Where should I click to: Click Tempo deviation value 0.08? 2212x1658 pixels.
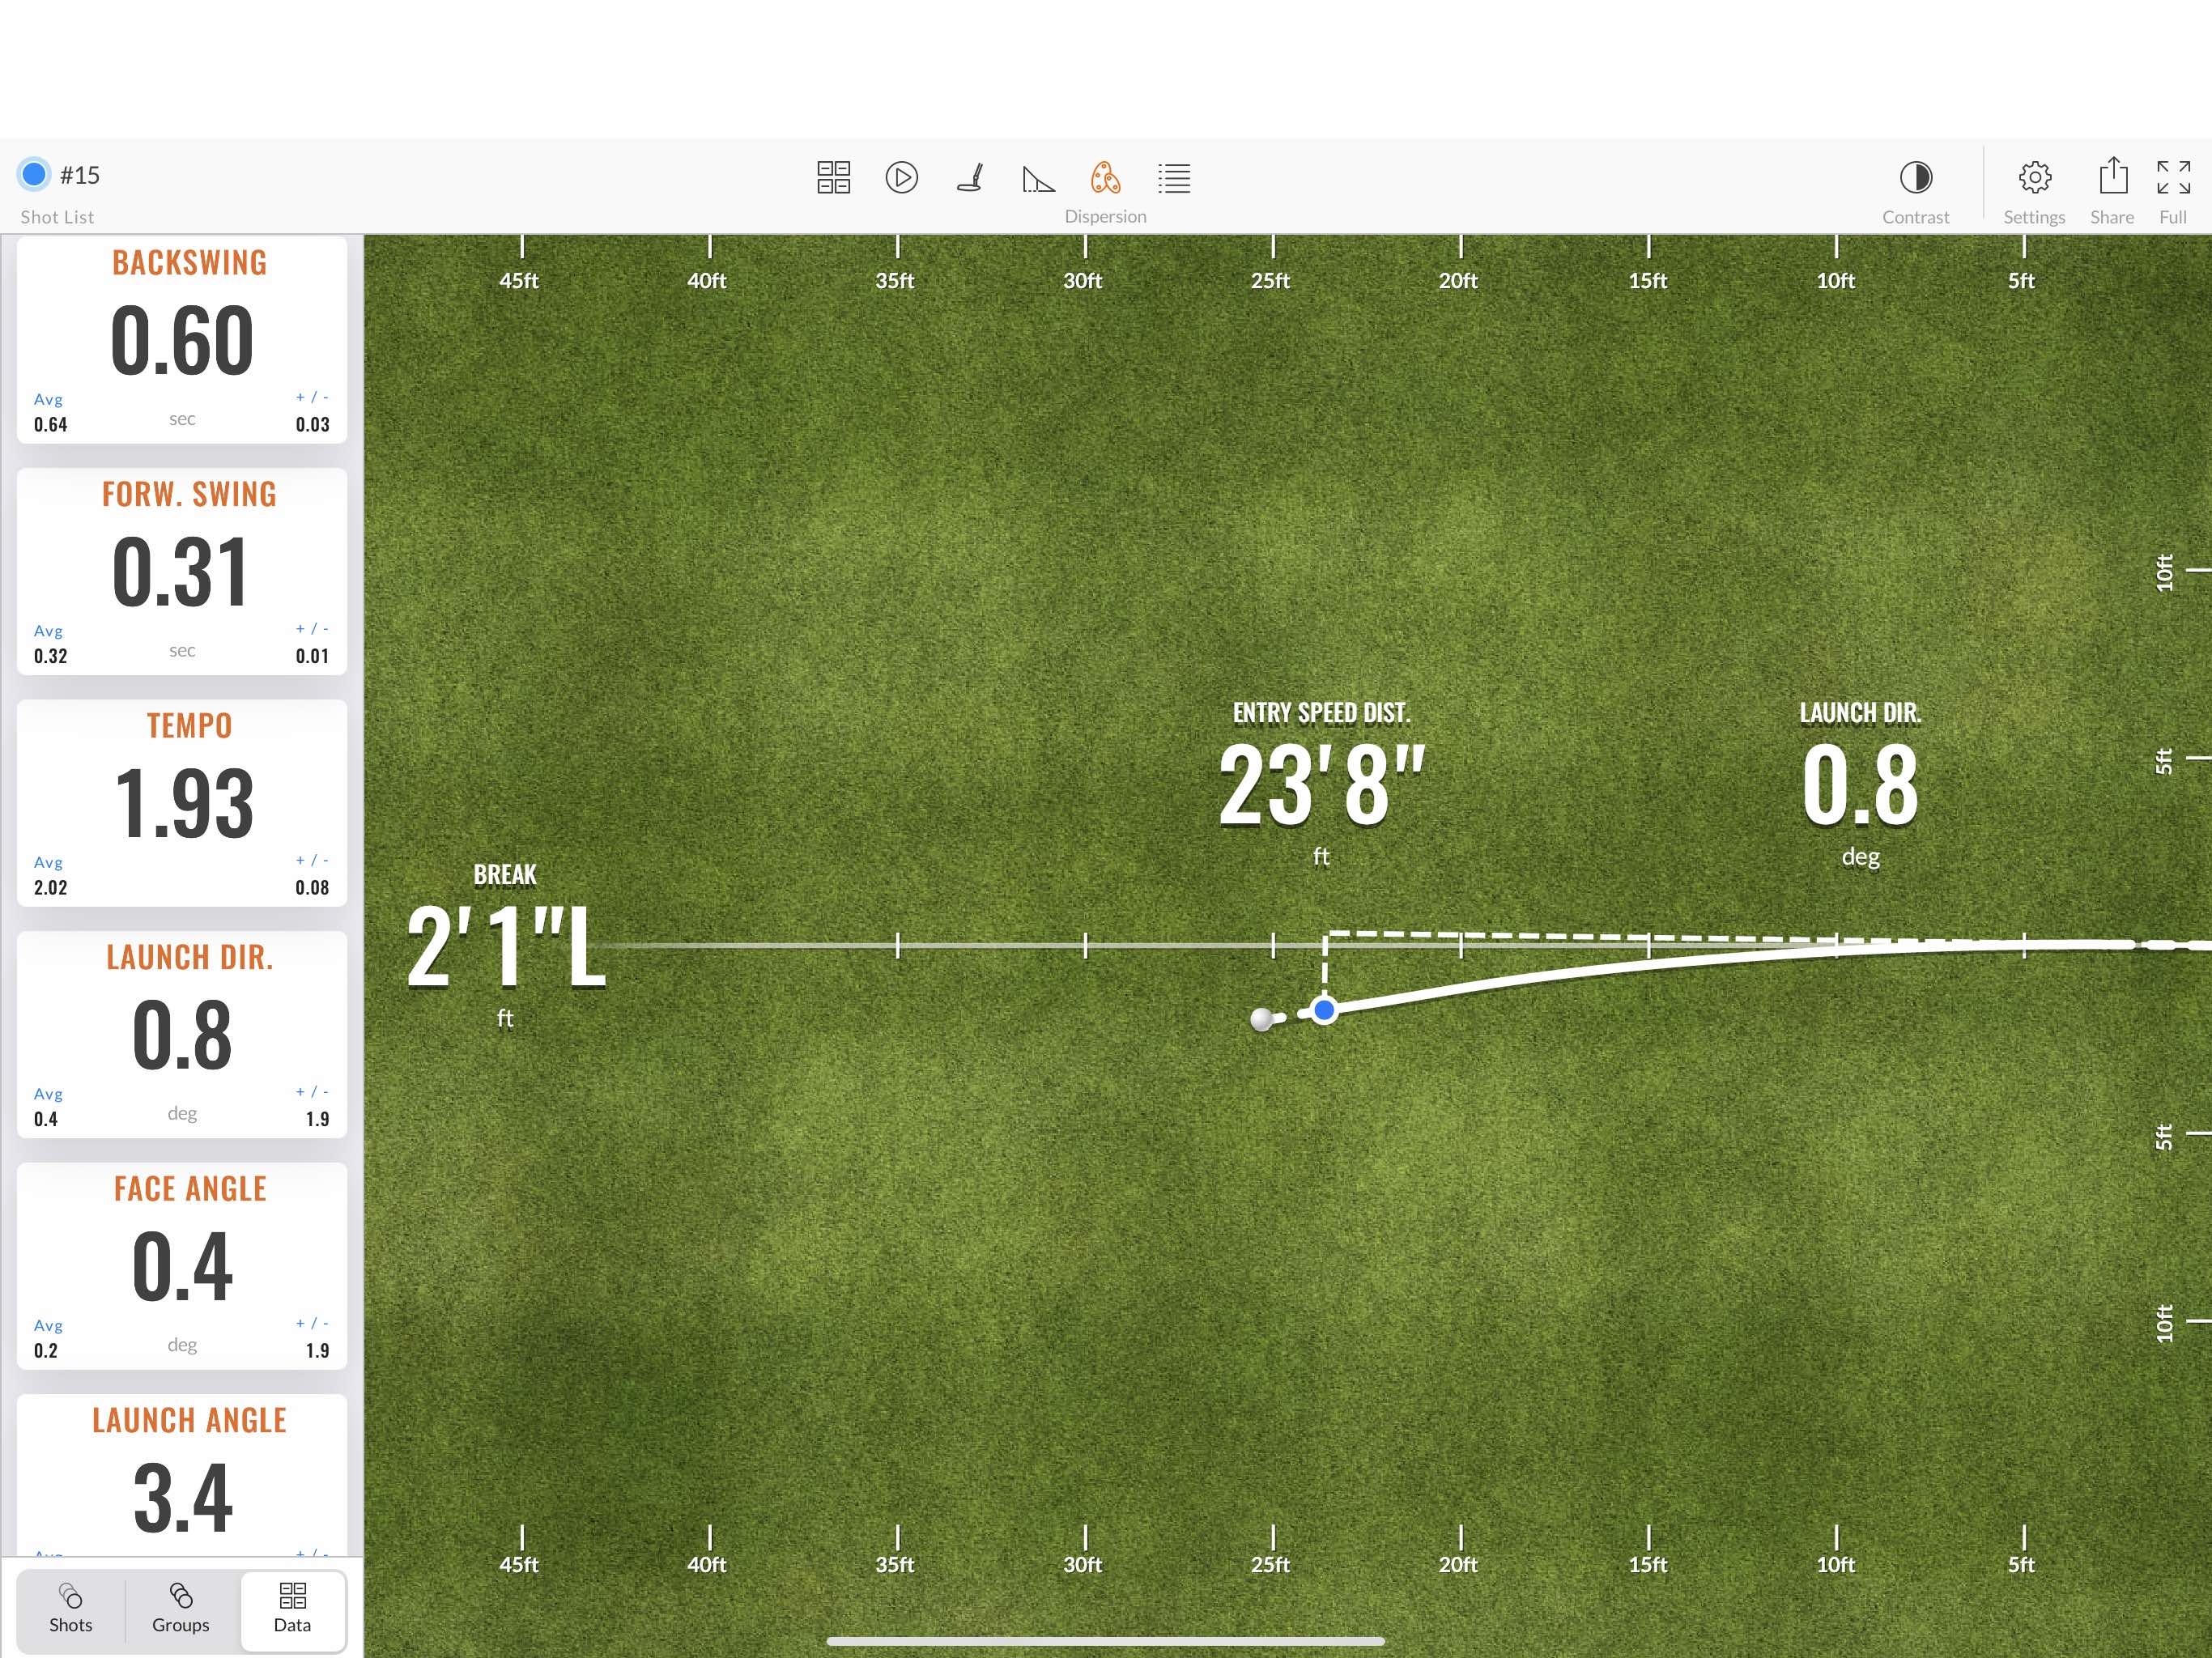312,888
